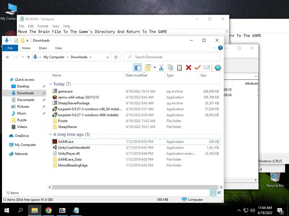The height and width of the screenshot is (216, 289).
Task: Launch Google Chrome from taskbar
Action: pos(49,210)
